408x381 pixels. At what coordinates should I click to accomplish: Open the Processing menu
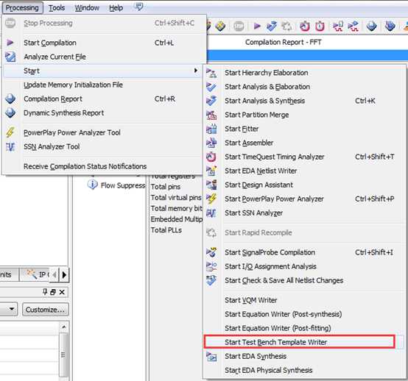[x=22, y=8]
